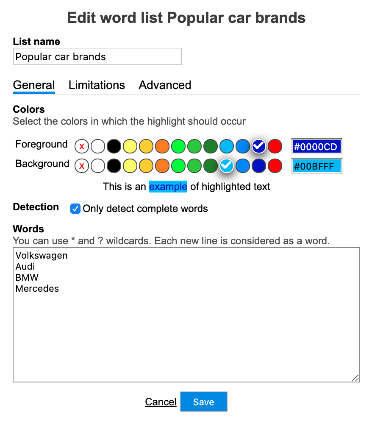Click inside the Words text area
The image size is (372, 424).
(186, 314)
